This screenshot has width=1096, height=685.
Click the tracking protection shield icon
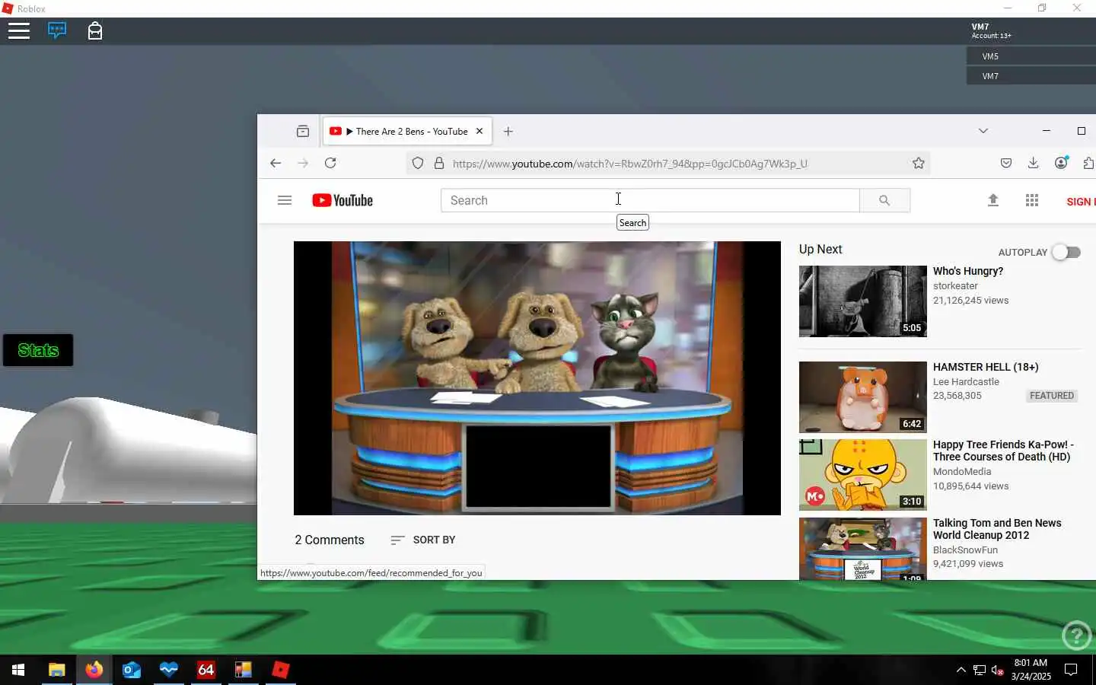point(417,163)
